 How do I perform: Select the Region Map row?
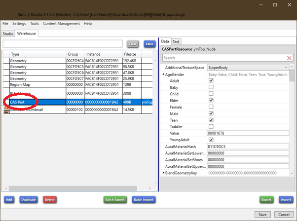(x=77, y=84)
